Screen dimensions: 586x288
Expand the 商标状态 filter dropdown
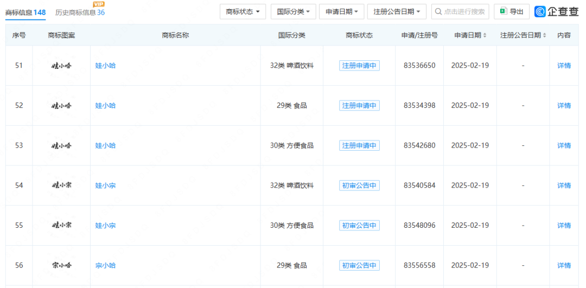[x=243, y=11]
